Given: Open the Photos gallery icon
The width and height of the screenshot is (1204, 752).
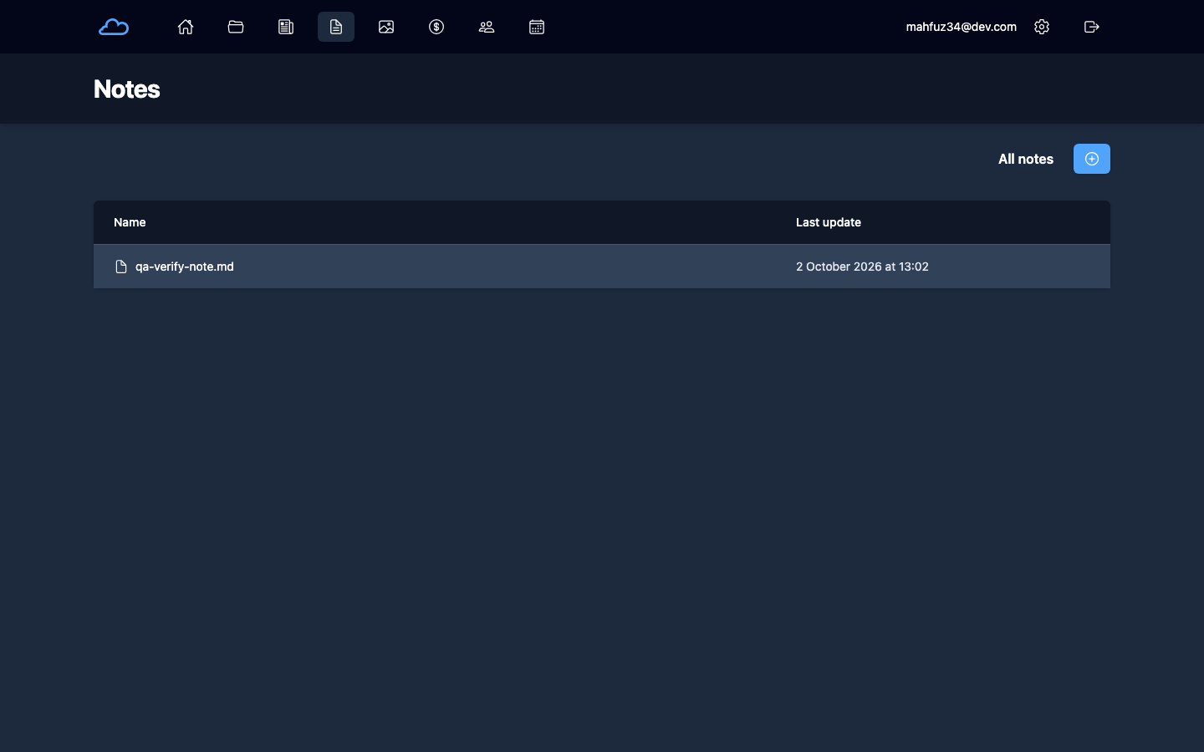Looking at the screenshot, I should point(386,27).
